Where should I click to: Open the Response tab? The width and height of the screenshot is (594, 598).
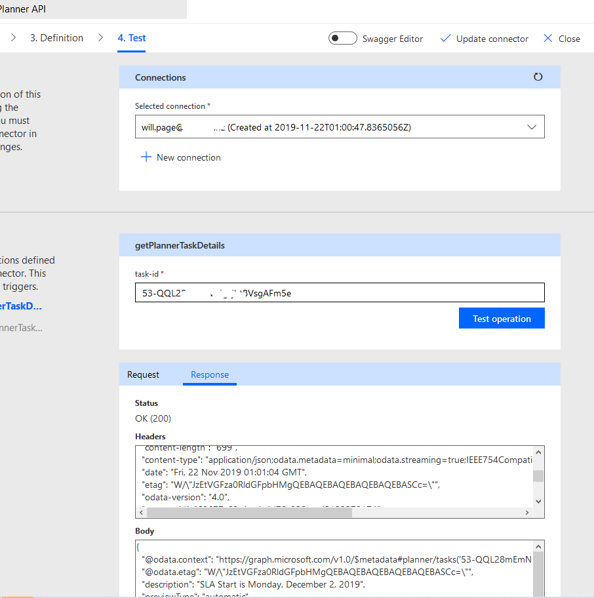point(210,374)
